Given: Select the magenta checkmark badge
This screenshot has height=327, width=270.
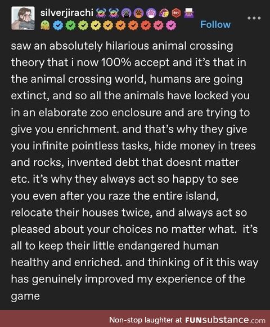Looking at the screenshot, I should click(x=171, y=25).
